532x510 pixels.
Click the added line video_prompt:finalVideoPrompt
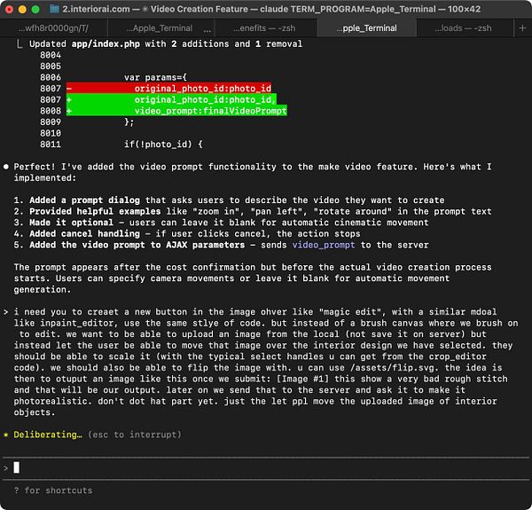pyautogui.click(x=176, y=111)
